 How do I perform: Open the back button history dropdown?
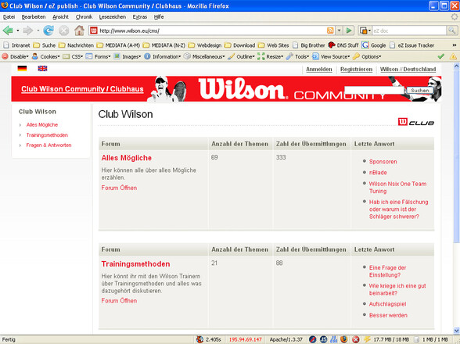pyautogui.click(x=17, y=30)
